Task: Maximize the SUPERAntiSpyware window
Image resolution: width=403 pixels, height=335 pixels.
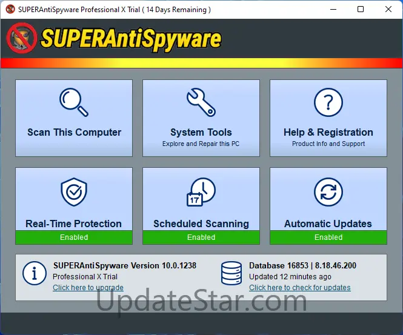Action: (361, 9)
